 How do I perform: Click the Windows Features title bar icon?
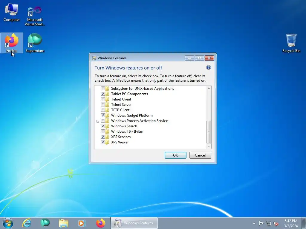tap(94, 58)
